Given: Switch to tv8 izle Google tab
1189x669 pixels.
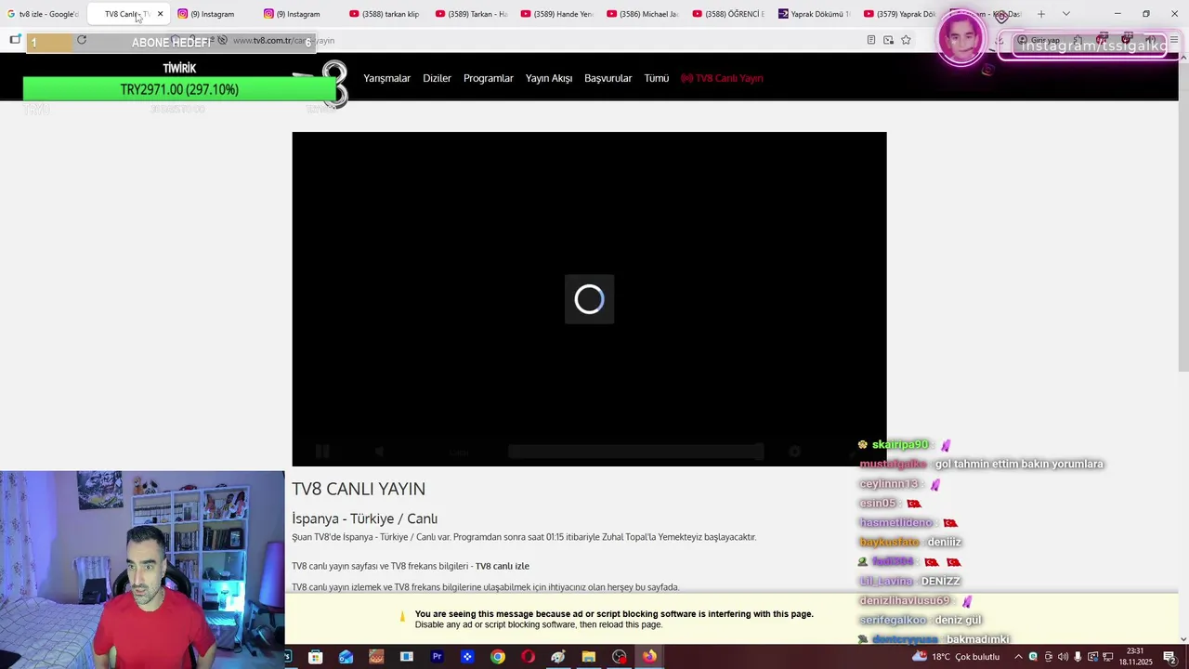Looking at the screenshot, I should pos(44,14).
